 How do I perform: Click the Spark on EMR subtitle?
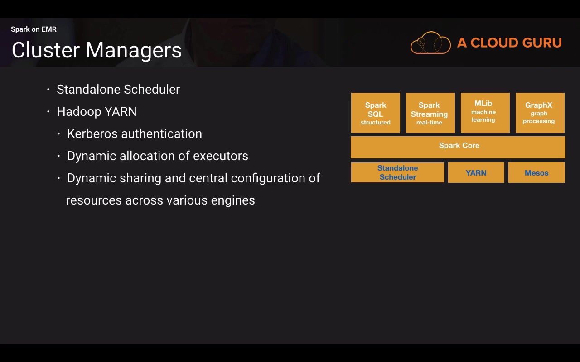tap(34, 29)
